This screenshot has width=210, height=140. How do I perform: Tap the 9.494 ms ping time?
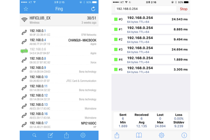click(x=181, y=39)
